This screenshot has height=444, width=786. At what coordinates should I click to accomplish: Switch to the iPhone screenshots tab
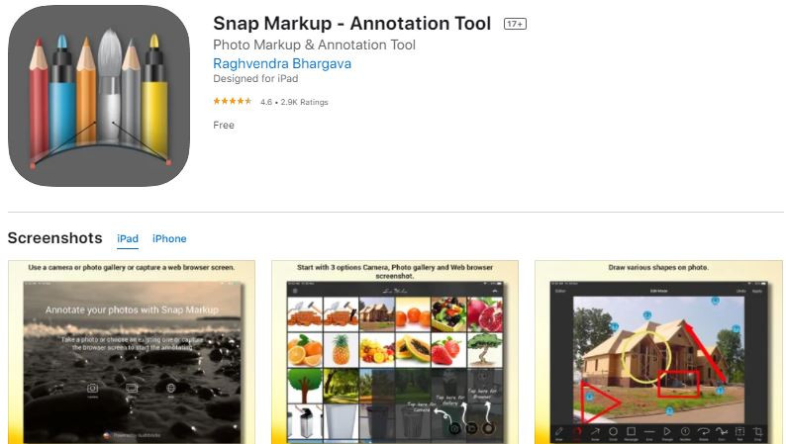[169, 238]
